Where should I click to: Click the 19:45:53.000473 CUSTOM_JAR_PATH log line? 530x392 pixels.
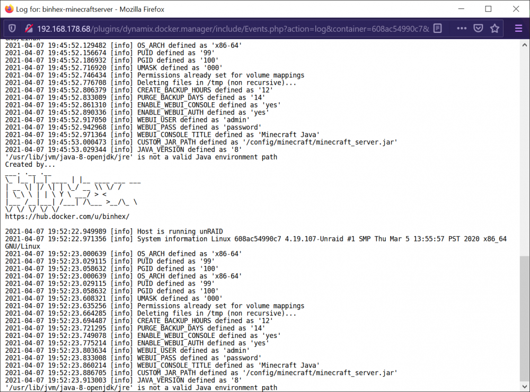201,142
